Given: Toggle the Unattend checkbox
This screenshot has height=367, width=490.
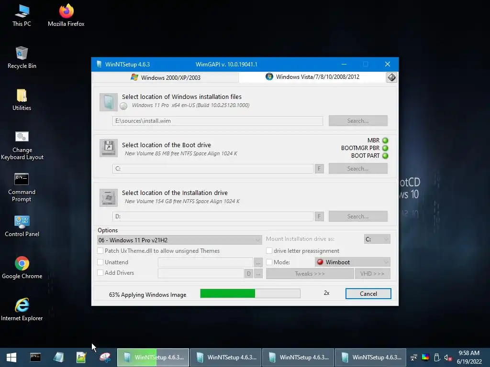Looking at the screenshot, I should point(100,262).
